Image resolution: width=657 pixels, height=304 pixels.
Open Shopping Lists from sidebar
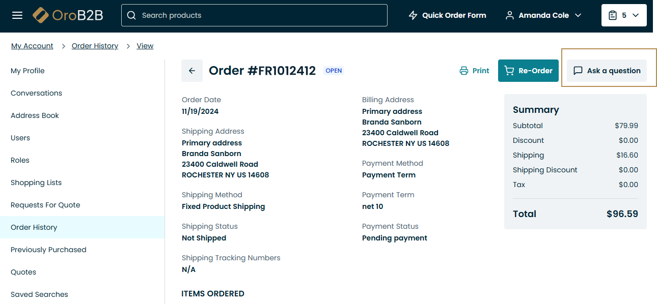pyautogui.click(x=36, y=183)
